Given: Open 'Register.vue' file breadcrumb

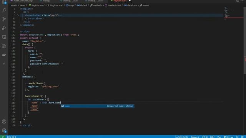Looking at the screenshot, I should (x=36, y=5).
